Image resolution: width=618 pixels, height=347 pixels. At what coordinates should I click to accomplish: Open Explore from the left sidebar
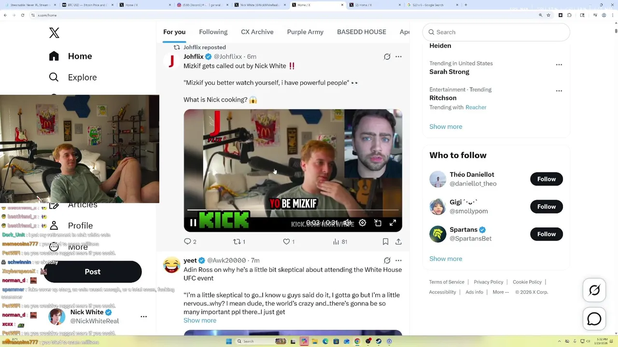tap(73, 77)
